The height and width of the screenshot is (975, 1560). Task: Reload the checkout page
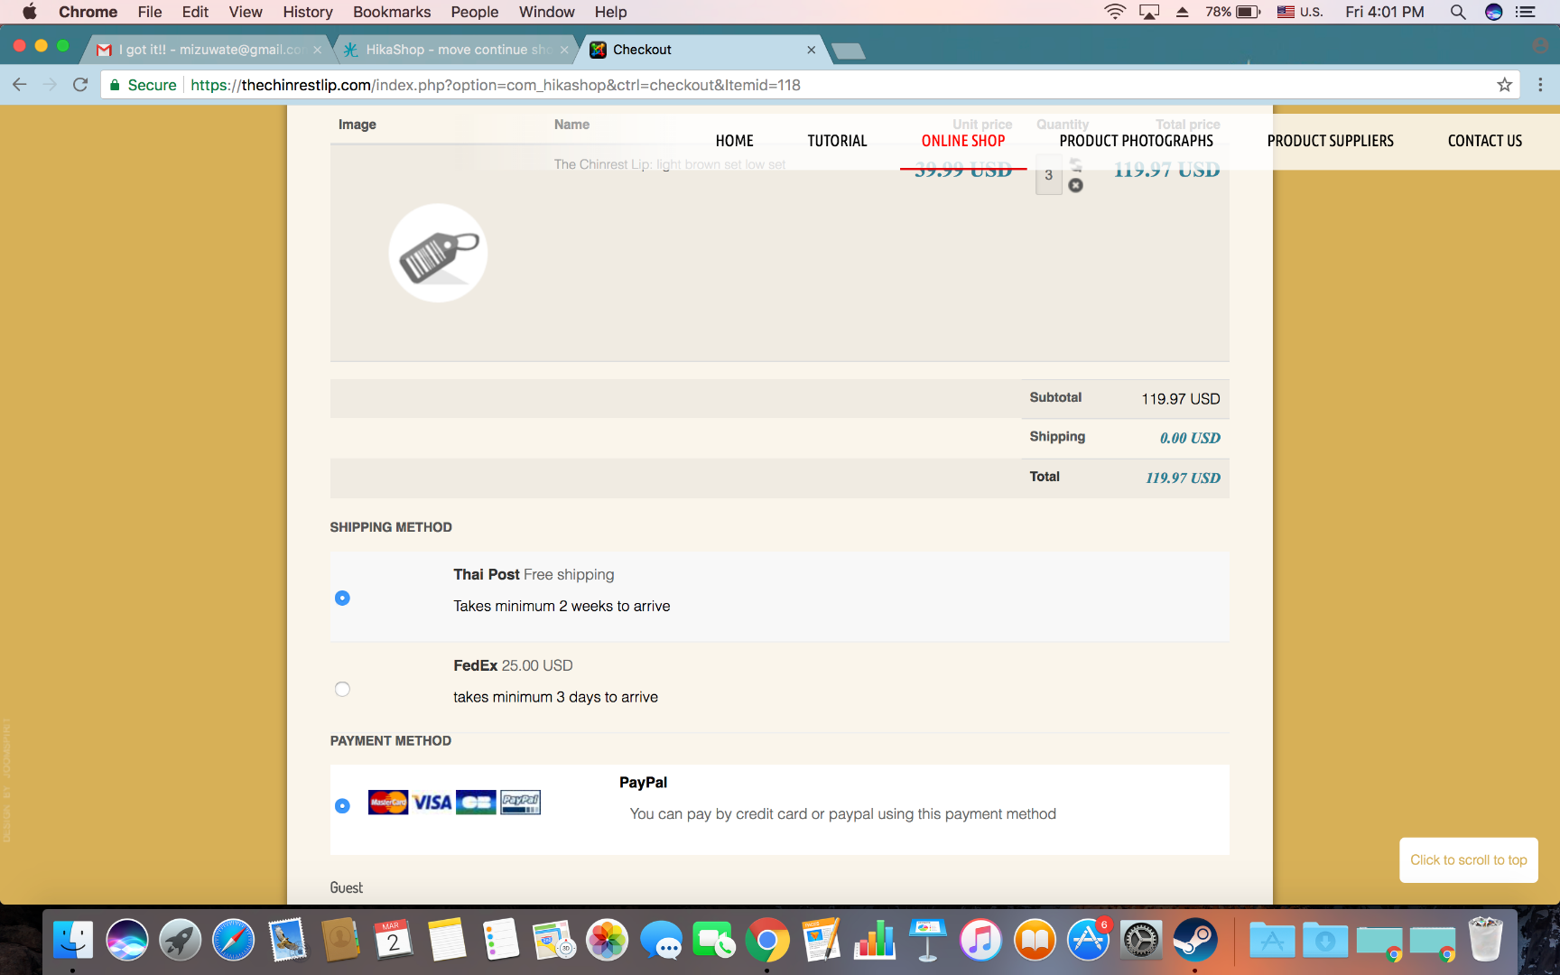(80, 85)
